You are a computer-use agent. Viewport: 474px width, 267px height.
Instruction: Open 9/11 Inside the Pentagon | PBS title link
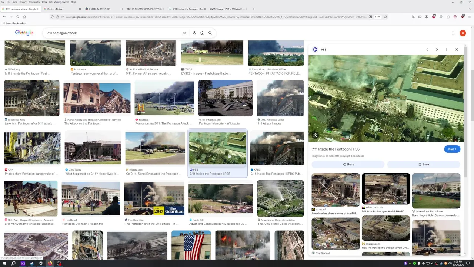(336, 149)
